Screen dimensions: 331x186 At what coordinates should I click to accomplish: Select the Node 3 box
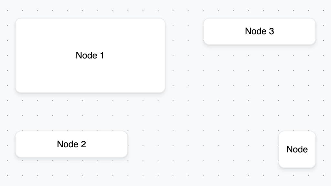click(x=260, y=31)
